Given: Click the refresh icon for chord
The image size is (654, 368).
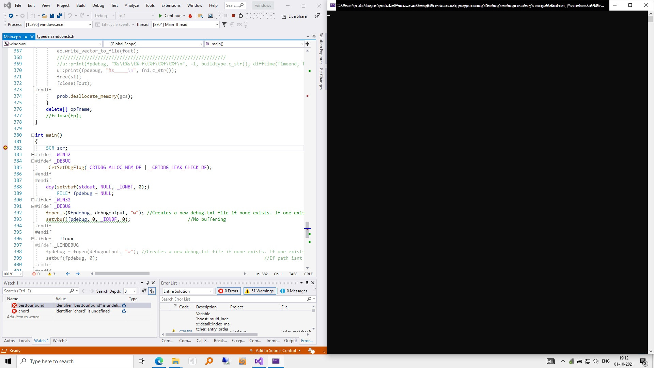Looking at the screenshot, I should coord(124,311).
